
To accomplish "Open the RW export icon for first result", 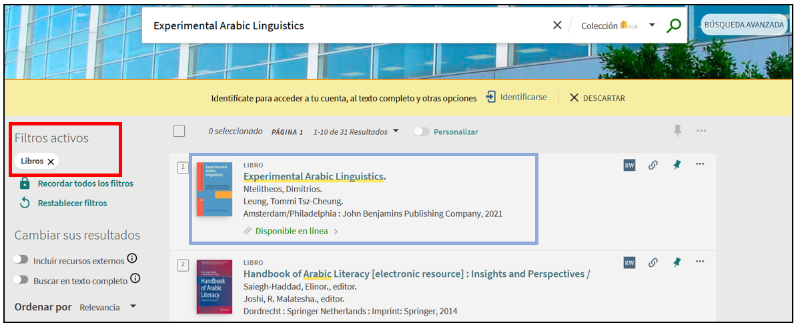I will (629, 165).
